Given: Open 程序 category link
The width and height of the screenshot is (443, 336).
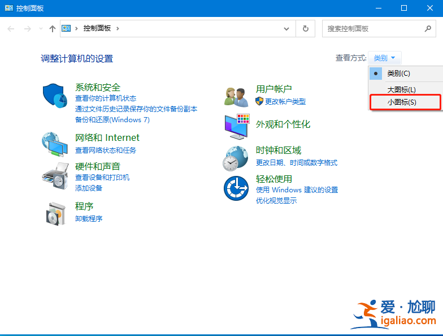Looking at the screenshot, I should click(x=84, y=206).
